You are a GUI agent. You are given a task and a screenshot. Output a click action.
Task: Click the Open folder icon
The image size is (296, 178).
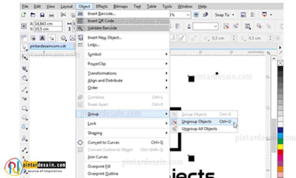click(x=33, y=15)
